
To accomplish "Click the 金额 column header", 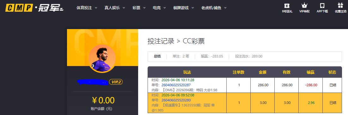I will 263,72.
